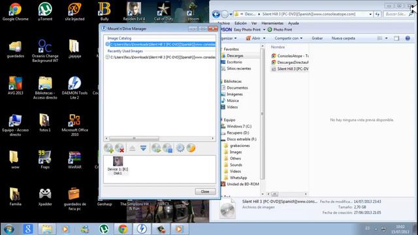Close the Mount'n'Drive Manager via Close button
The height and width of the screenshot is (235, 418).
pyautogui.click(x=205, y=191)
